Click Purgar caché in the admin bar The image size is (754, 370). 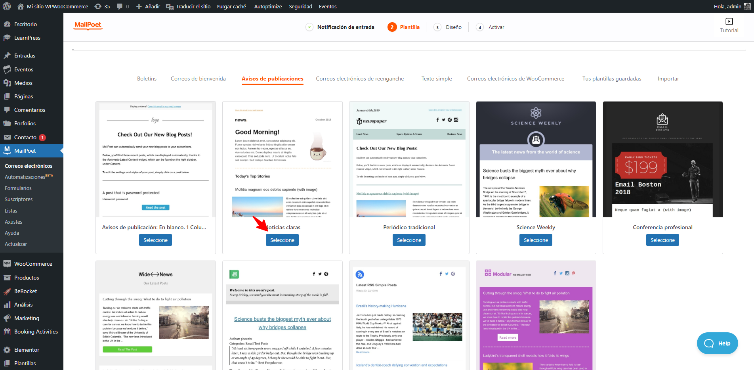(x=231, y=6)
